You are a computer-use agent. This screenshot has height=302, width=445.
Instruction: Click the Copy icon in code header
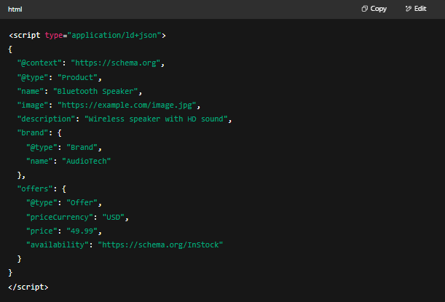pos(365,9)
